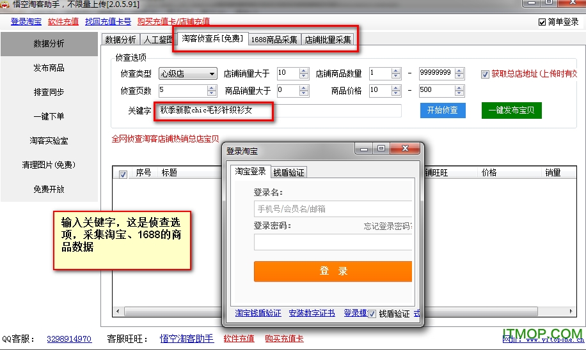This screenshot has height=350, width=586.
Task: Open 悟空淘客助手 客服旺旺 link
Action: pyautogui.click(x=187, y=339)
